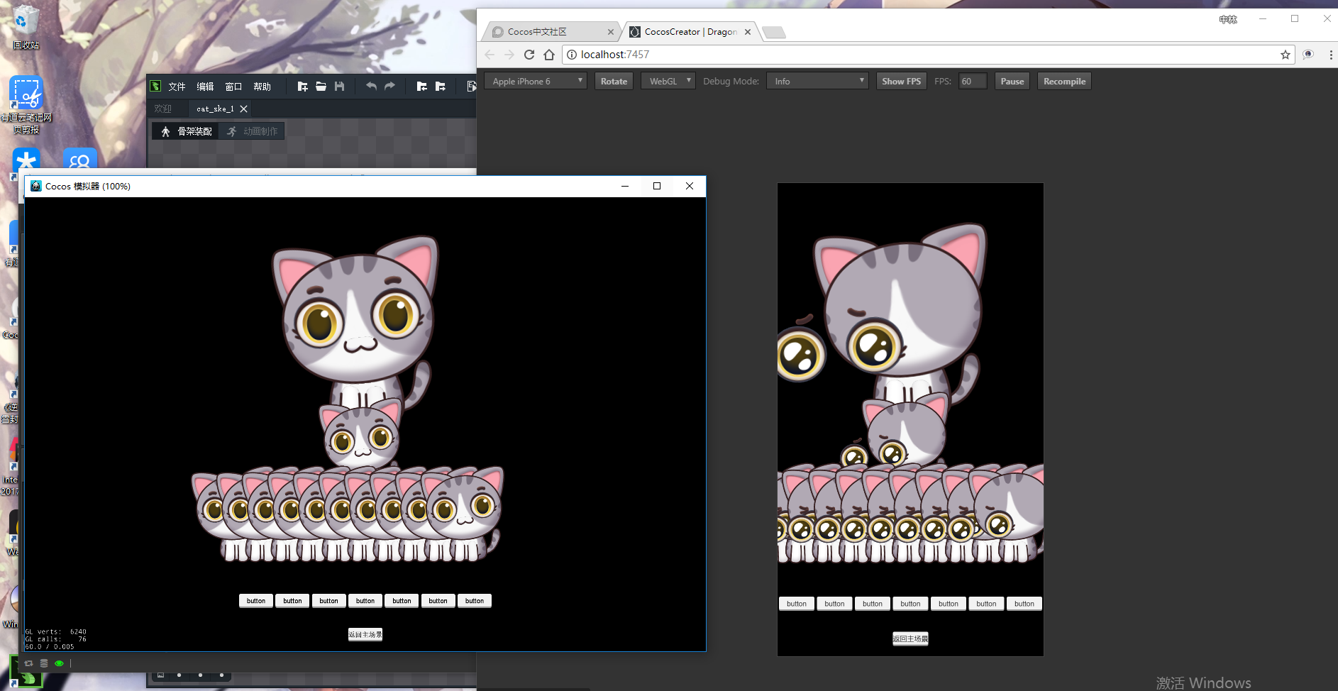Recompile the preview scripts
The width and height of the screenshot is (1338, 691).
1064,81
